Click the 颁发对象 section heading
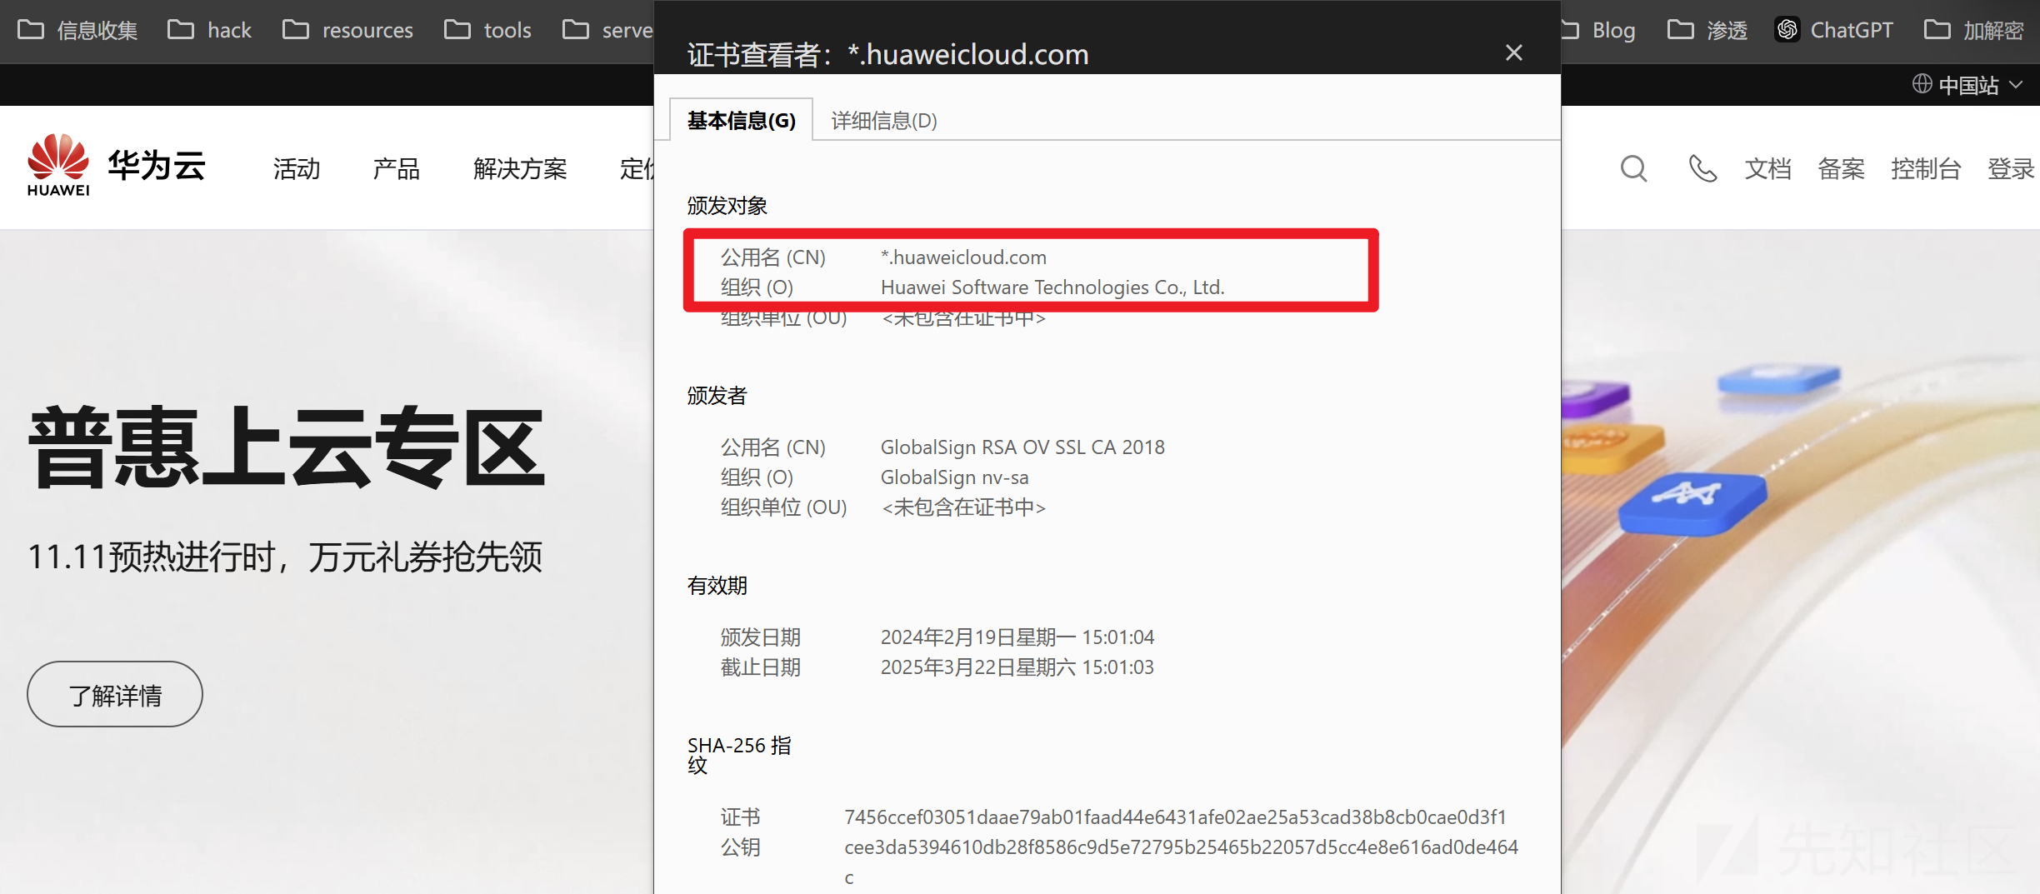Image resolution: width=2040 pixels, height=894 pixels. [x=727, y=206]
